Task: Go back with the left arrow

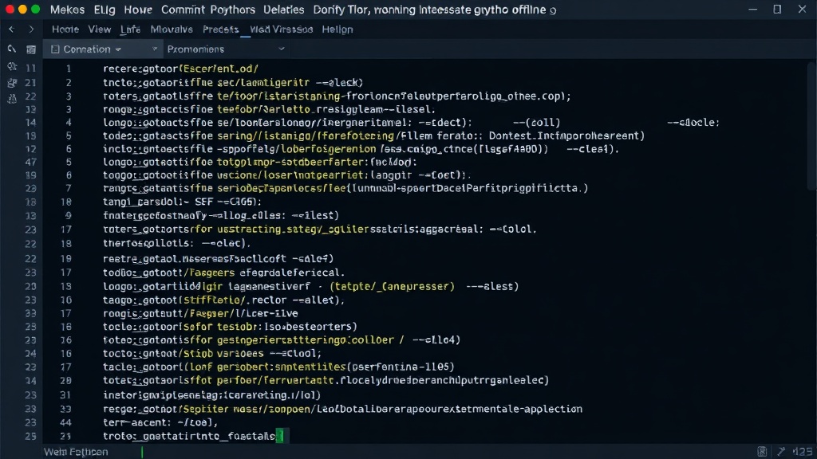Action: click(11, 29)
